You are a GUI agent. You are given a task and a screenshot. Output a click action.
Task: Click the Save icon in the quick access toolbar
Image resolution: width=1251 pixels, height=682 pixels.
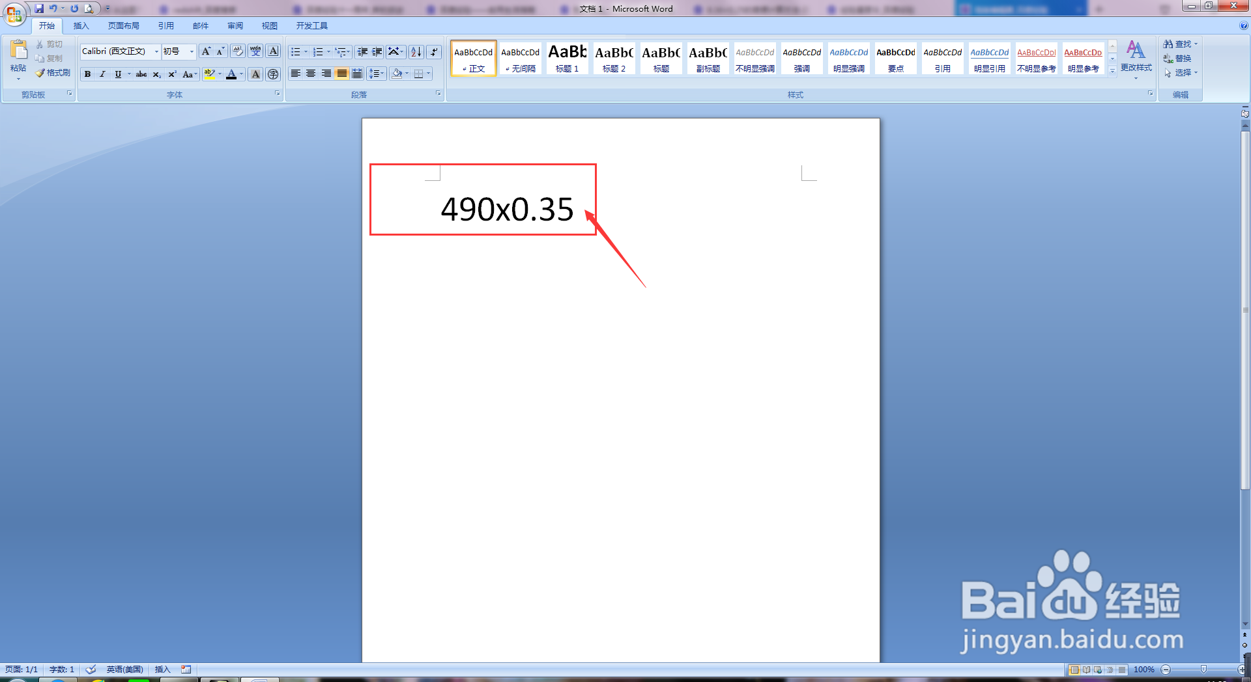pyautogui.click(x=39, y=8)
